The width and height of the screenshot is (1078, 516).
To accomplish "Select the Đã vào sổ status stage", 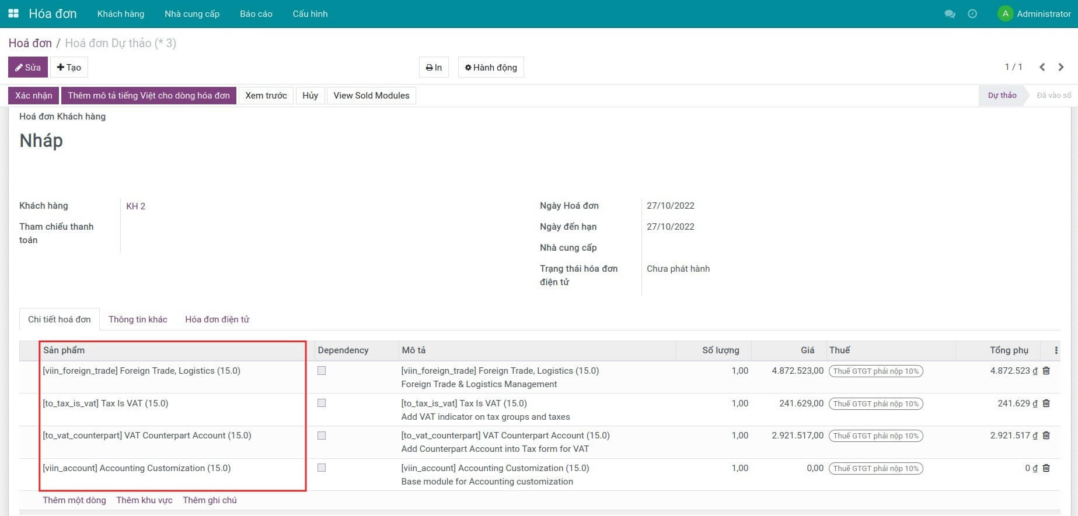I will [x=1053, y=96].
